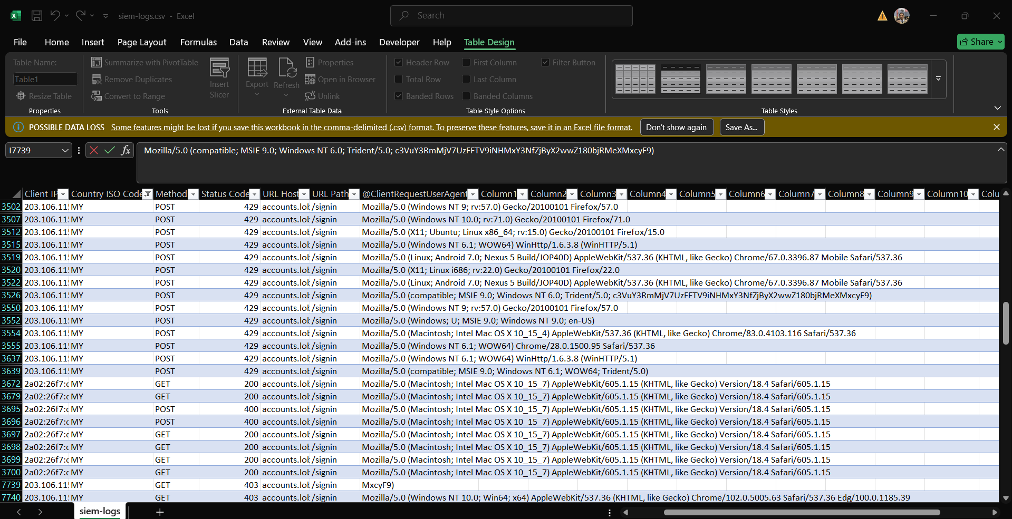Click the Undo arrow icon
Viewport: 1012px width, 519px height.
tap(55, 16)
